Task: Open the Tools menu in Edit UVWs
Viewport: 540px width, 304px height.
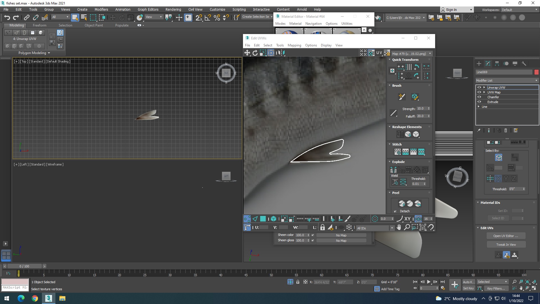Action: pos(280,45)
